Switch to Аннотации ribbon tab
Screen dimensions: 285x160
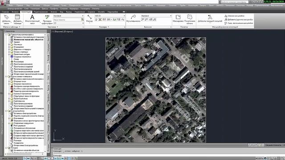pos(26,12)
